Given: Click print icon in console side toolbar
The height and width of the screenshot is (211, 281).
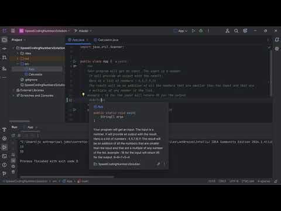Looking at the screenshot, I should pos(13,166).
